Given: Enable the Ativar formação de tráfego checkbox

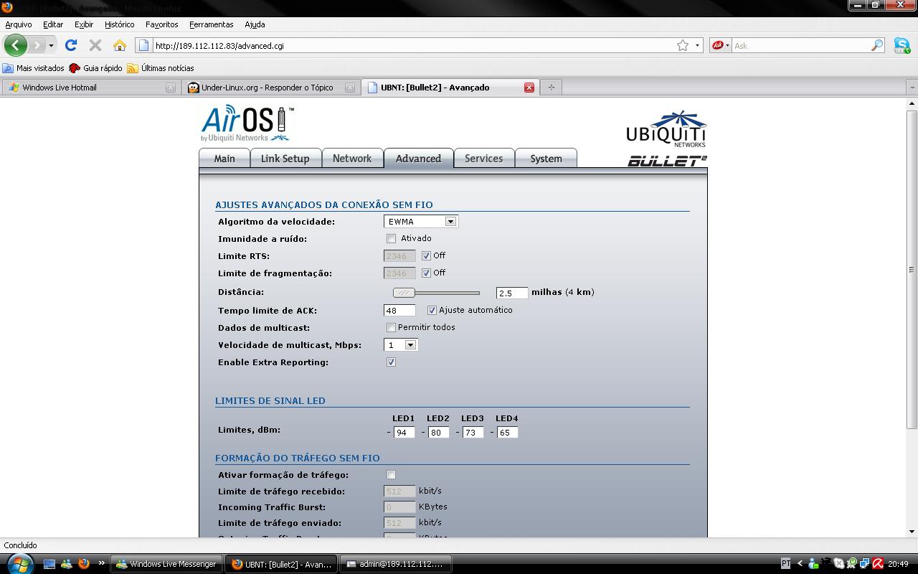Looking at the screenshot, I should click(x=391, y=475).
